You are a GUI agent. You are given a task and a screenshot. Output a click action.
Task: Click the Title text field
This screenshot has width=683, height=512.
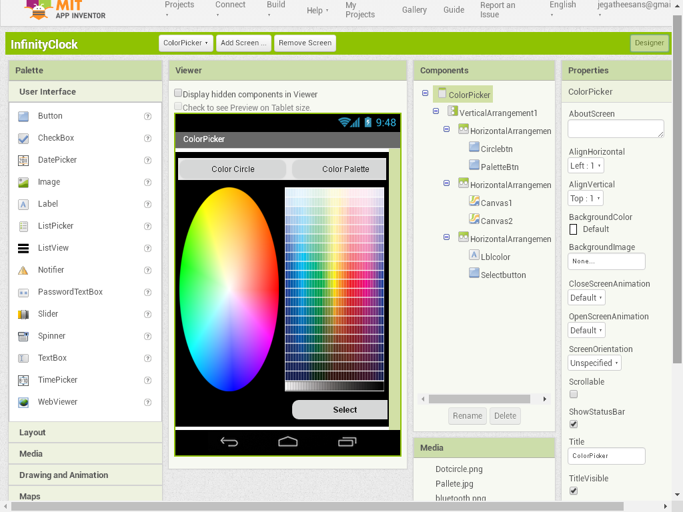pyautogui.click(x=606, y=456)
